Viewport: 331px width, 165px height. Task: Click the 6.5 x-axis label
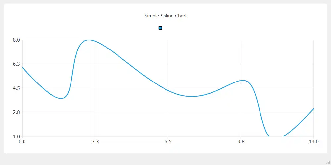168,142
